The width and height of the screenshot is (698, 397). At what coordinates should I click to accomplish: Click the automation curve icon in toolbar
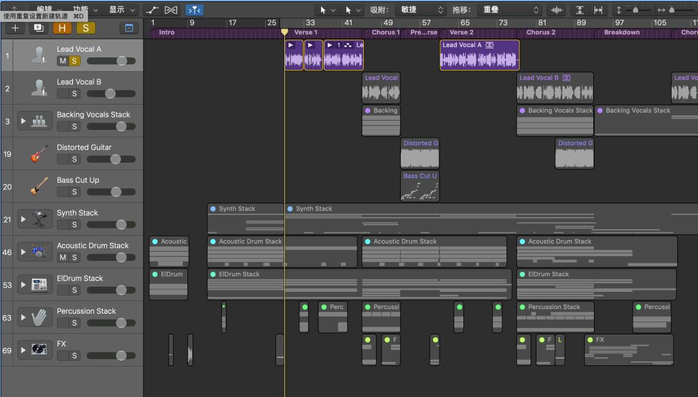(x=152, y=10)
